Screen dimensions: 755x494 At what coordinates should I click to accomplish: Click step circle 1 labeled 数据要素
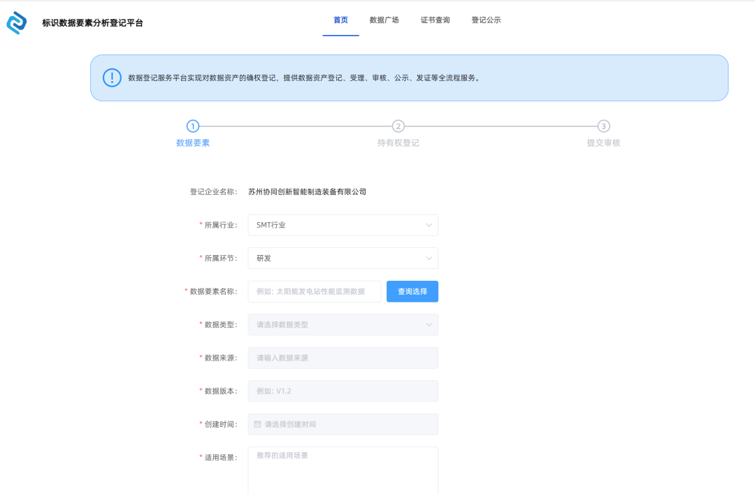(192, 126)
